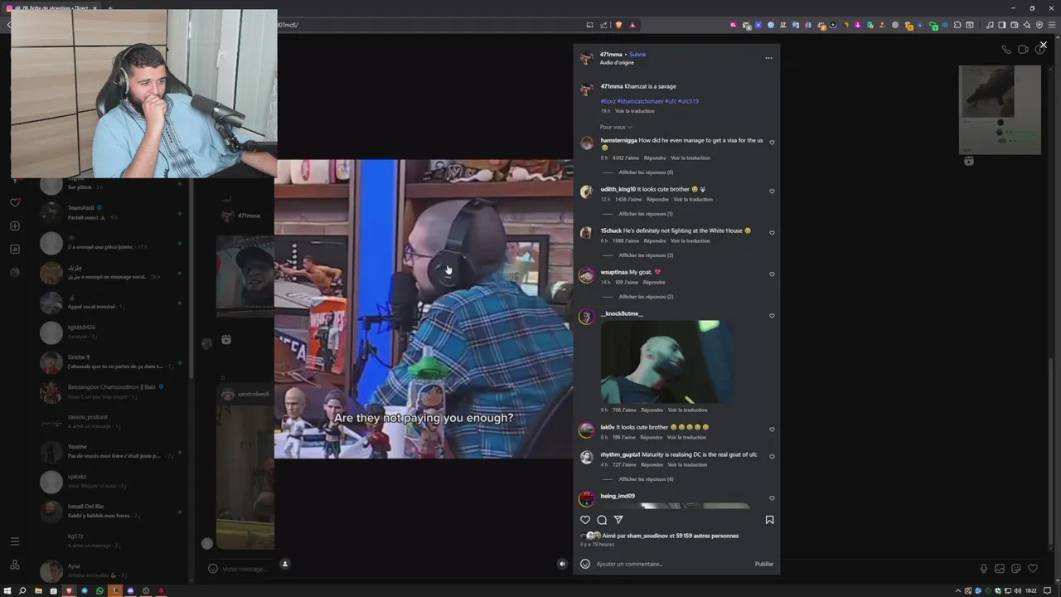Open the Ismail Del Rio conversation
The image size is (1061, 597).
(112, 511)
